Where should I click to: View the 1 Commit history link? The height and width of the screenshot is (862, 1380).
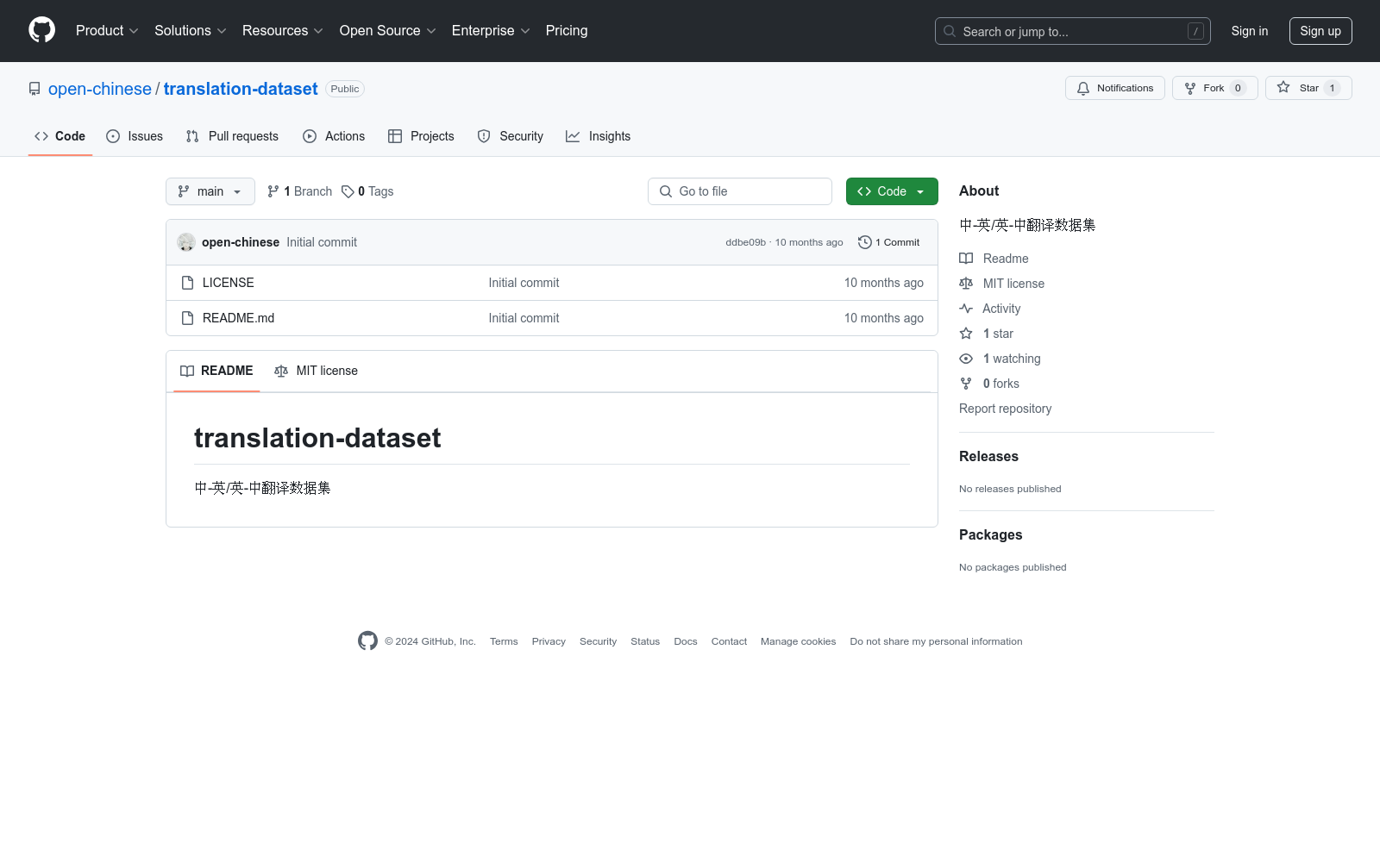(x=889, y=242)
